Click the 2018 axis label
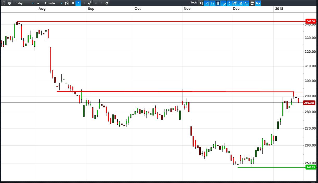 coord(279,9)
